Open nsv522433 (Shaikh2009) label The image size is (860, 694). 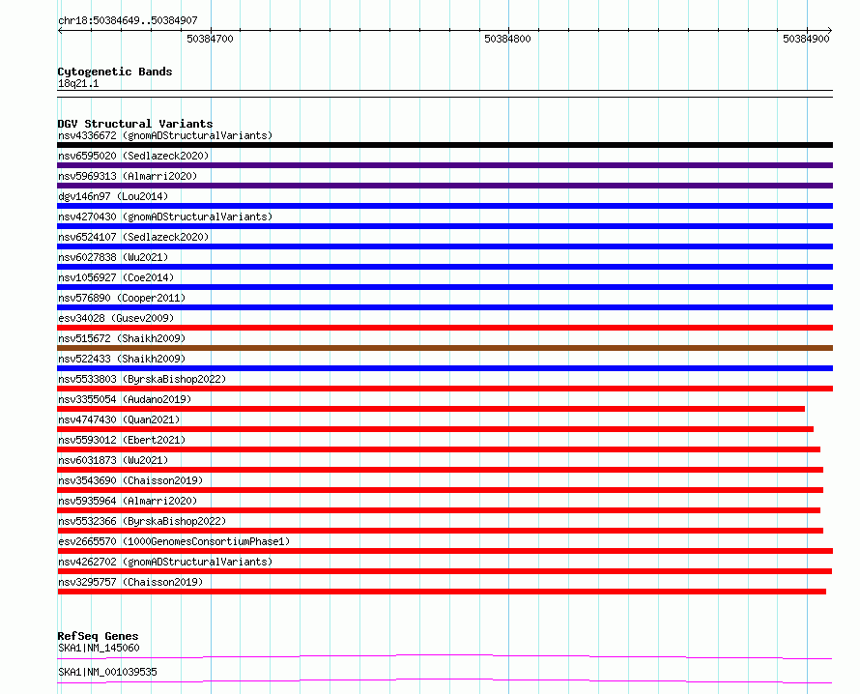(122, 359)
